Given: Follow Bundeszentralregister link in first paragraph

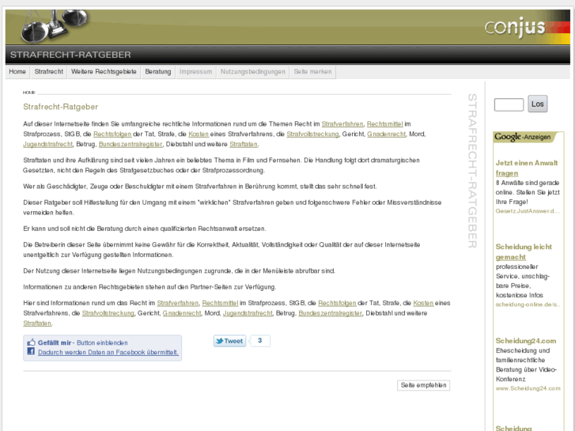Looking at the screenshot, I should [131, 144].
